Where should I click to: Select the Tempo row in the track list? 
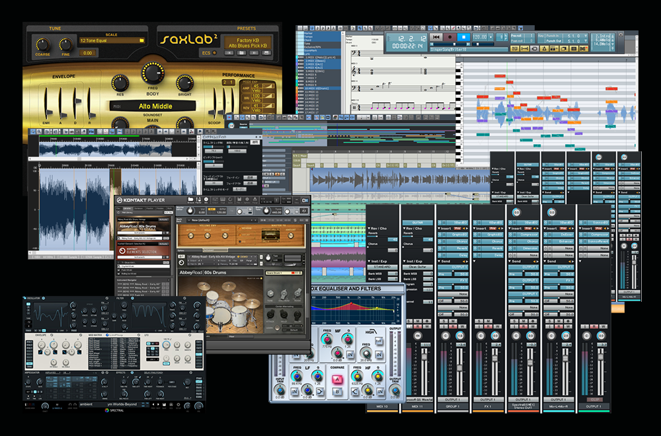[322, 36]
